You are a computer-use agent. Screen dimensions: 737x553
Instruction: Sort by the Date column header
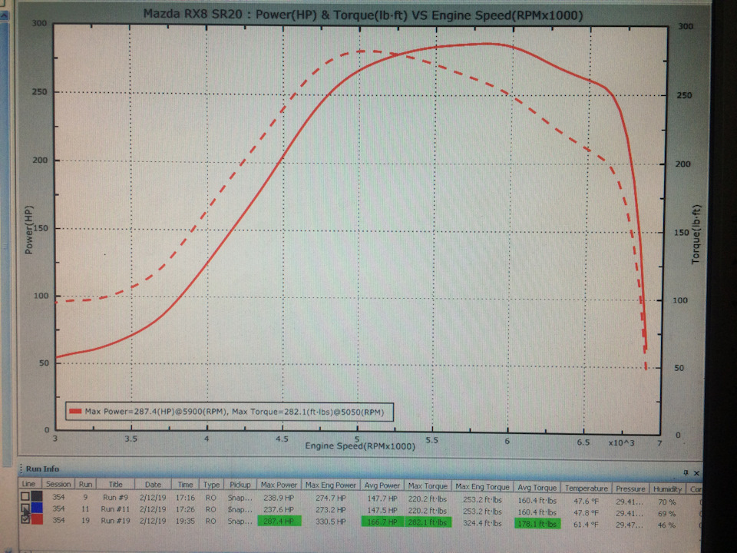point(153,485)
